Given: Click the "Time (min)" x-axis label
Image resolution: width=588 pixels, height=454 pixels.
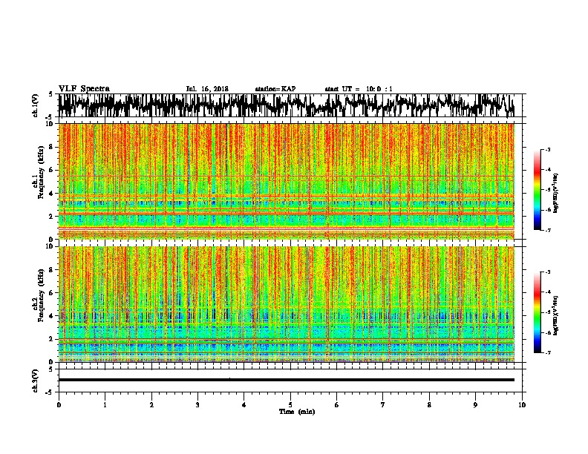Looking at the screenshot, I should [297, 412].
